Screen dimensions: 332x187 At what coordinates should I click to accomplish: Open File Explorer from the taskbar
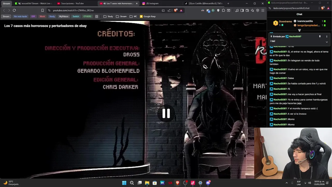pos(147,183)
